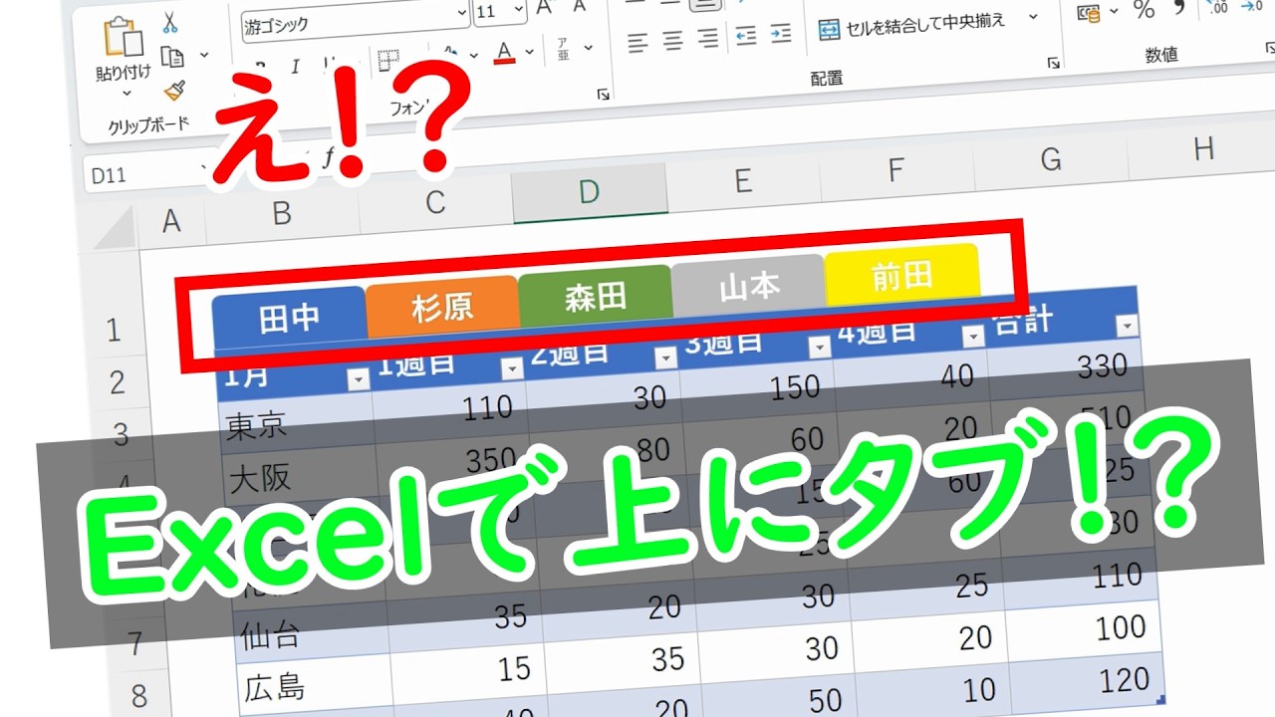Open the merge cells dropdown arrow
Image resolution: width=1275 pixels, height=717 pixels.
(1033, 17)
